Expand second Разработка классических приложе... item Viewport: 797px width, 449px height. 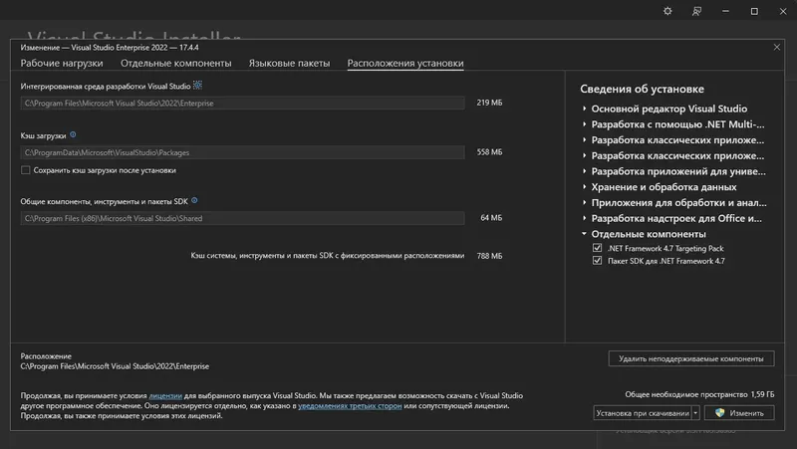tap(584, 155)
